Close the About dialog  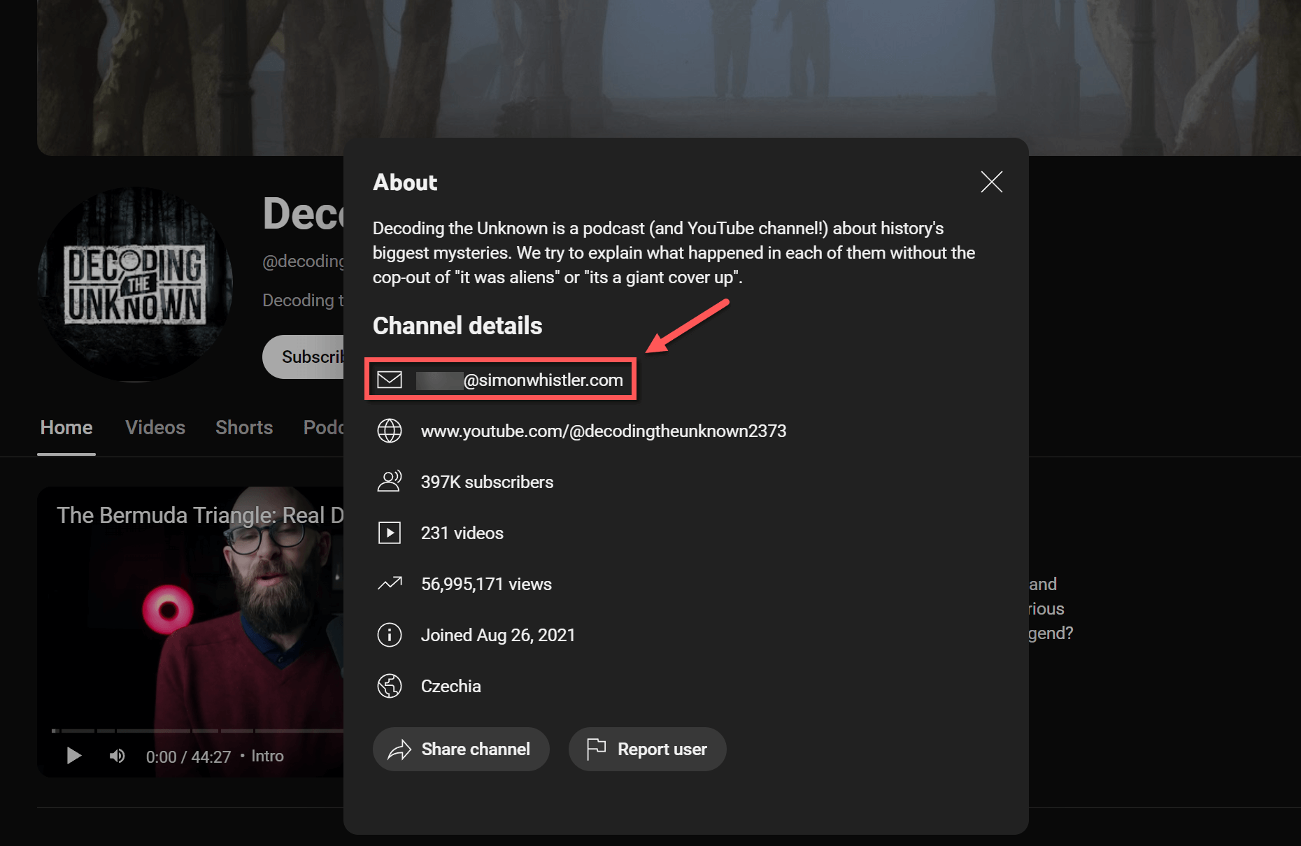tap(991, 182)
